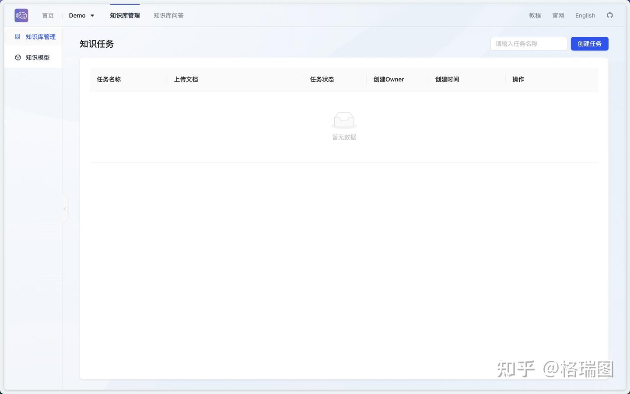This screenshot has height=394, width=630.
Task: Click the empty inbox illustration icon
Action: [x=344, y=119]
